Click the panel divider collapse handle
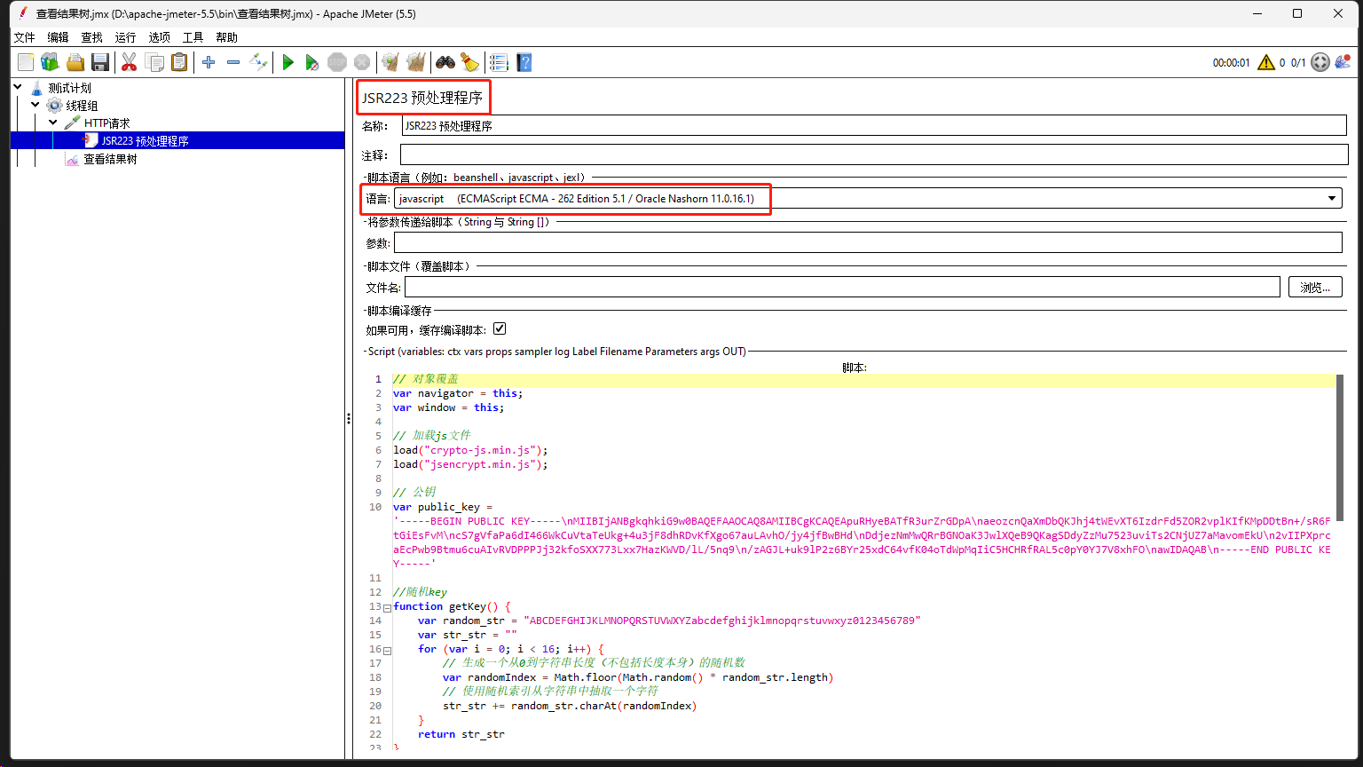The height and width of the screenshot is (767, 1363). pyautogui.click(x=349, y=418)
